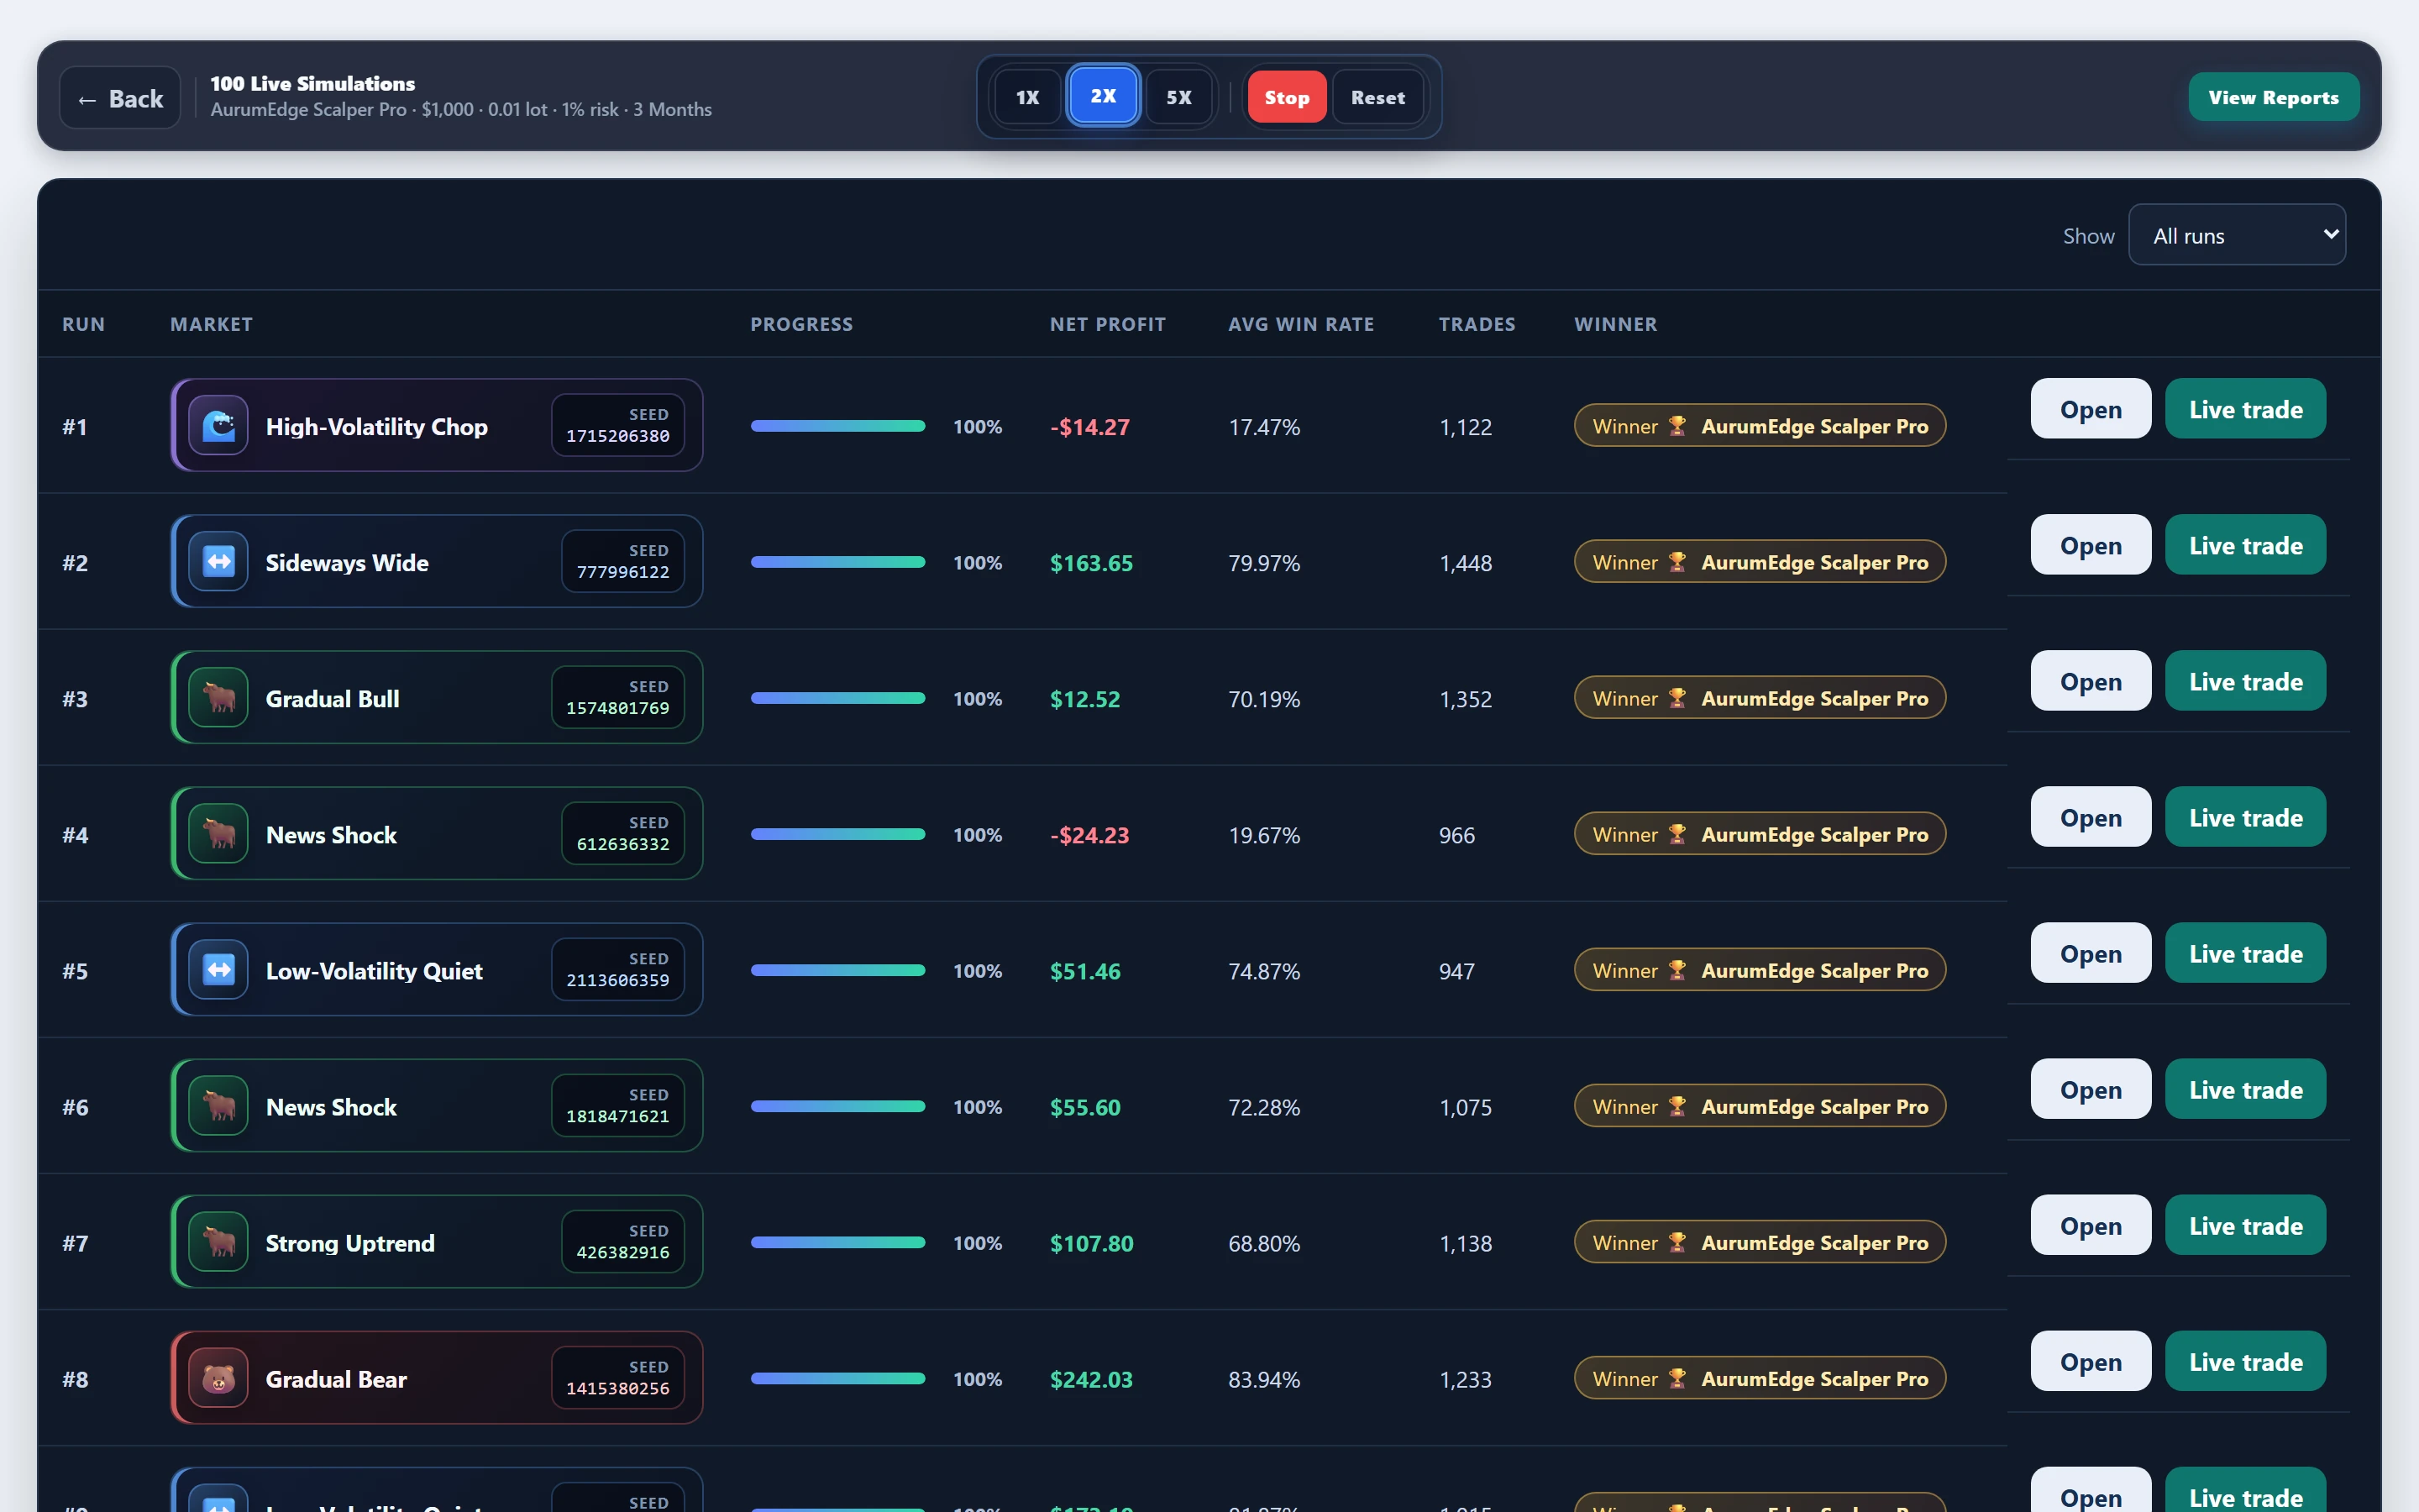
Task: Click the trophy icon in run #8 winner badge
Action: tap(1677, 1378)
